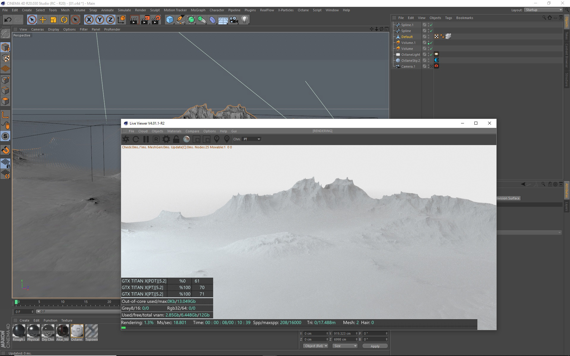This screenshot has height=356, width=570.
Task: Click the Cube primitive icon
Action: (x=170, y=20)
